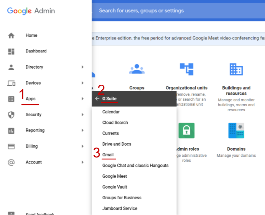Expand the Security submenu arrow
265x215 pixels.
point(82,115)
